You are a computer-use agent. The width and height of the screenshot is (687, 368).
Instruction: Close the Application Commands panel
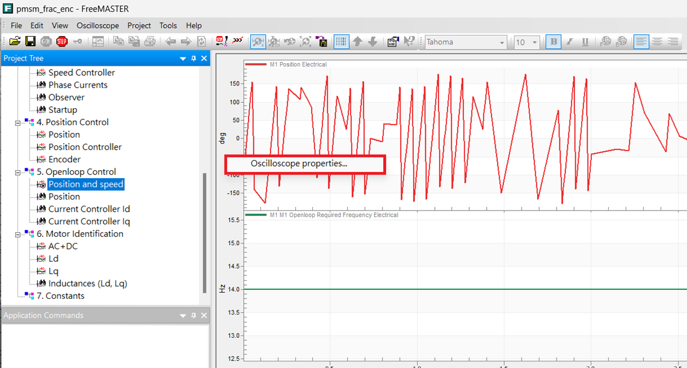pos(204,316)
